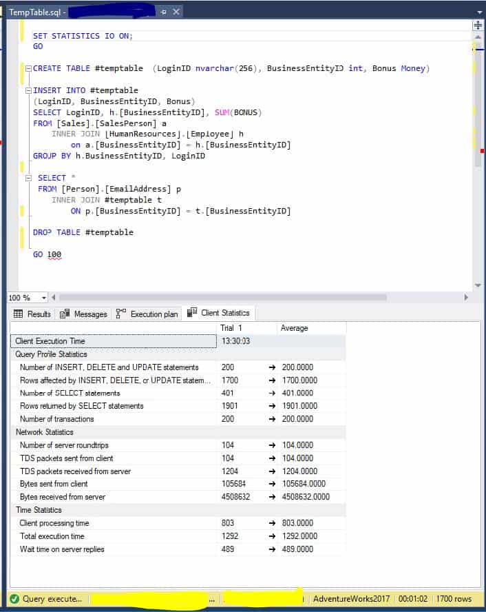Screen dimensions: 486x612
Task: Select Number of server roundtrips row
Action: click(178, 445)
